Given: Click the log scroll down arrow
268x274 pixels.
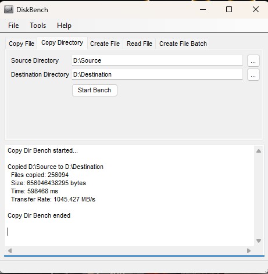Looking at the screenshot, I should 259,241.
